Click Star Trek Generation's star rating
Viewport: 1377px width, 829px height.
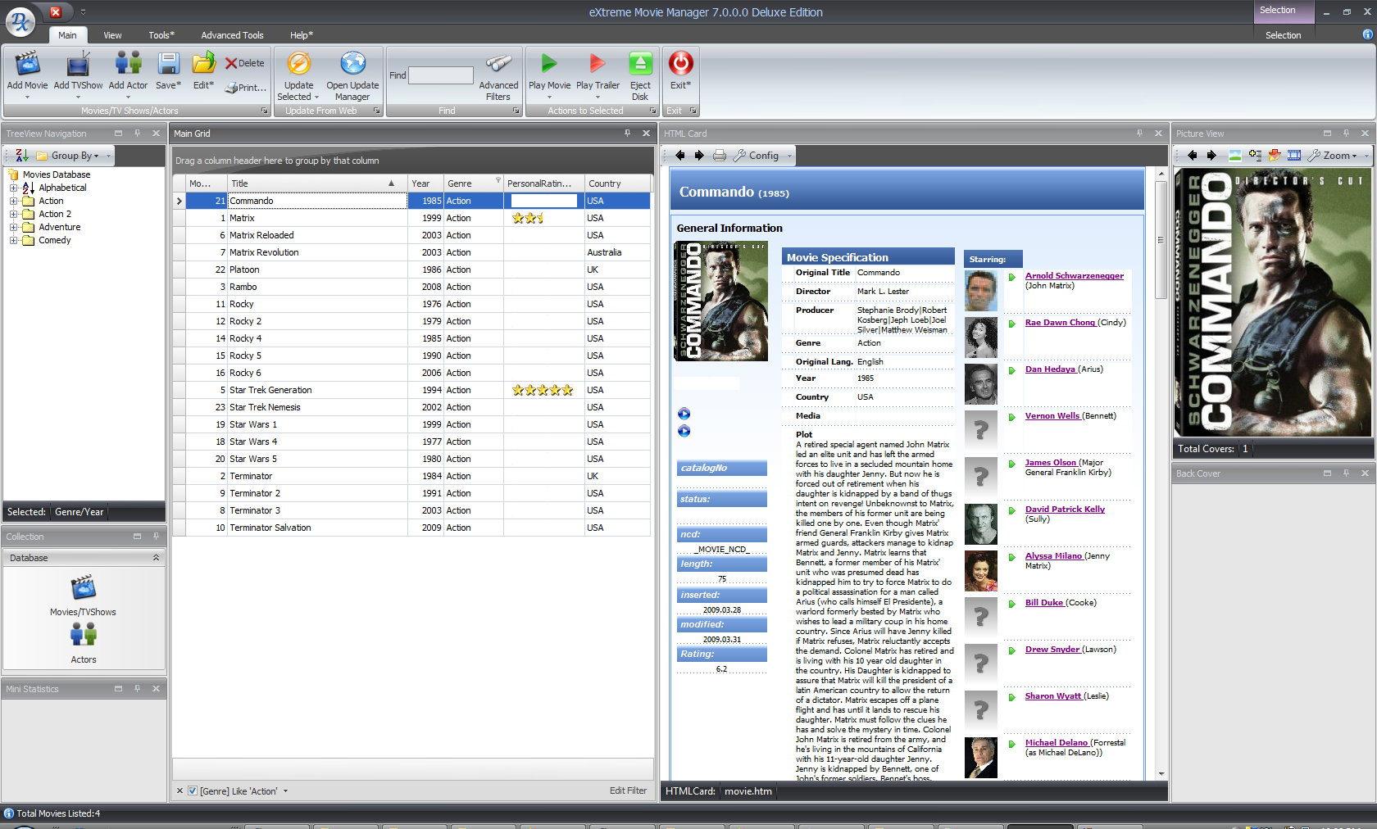(x=543, y=390)
